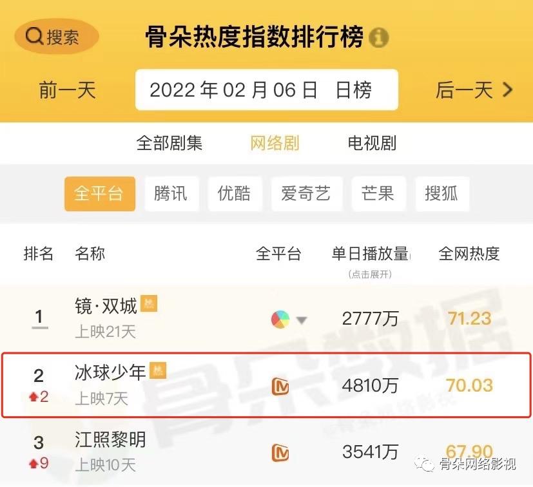Switch to the 电视剧 tab
Image resolution: width=533 pixels, height=487 pixels.
click(372, 143)
